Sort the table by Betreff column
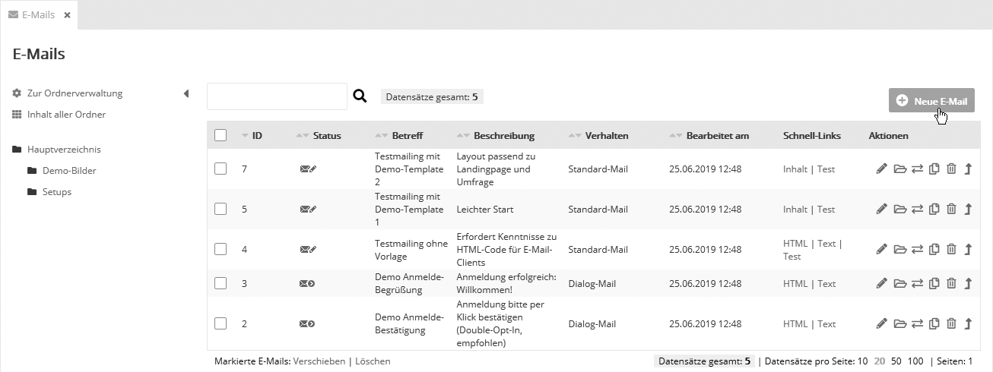993x372 pixels. pos(407,136)
